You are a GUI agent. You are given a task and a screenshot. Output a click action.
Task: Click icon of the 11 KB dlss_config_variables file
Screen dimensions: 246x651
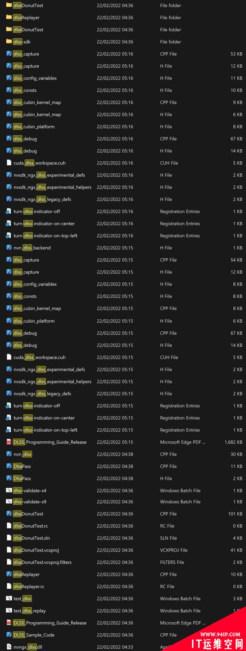(9, 78)
